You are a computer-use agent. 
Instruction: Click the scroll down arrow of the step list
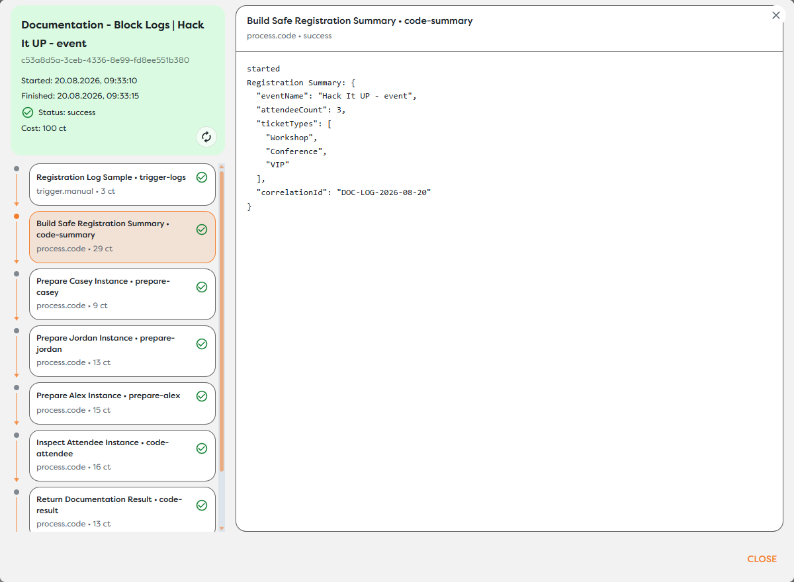(x=222, y=528)
